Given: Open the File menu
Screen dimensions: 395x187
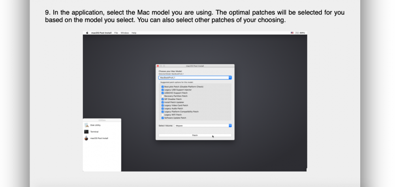Looking at the screenshot, I should click(x=116, y=33).
